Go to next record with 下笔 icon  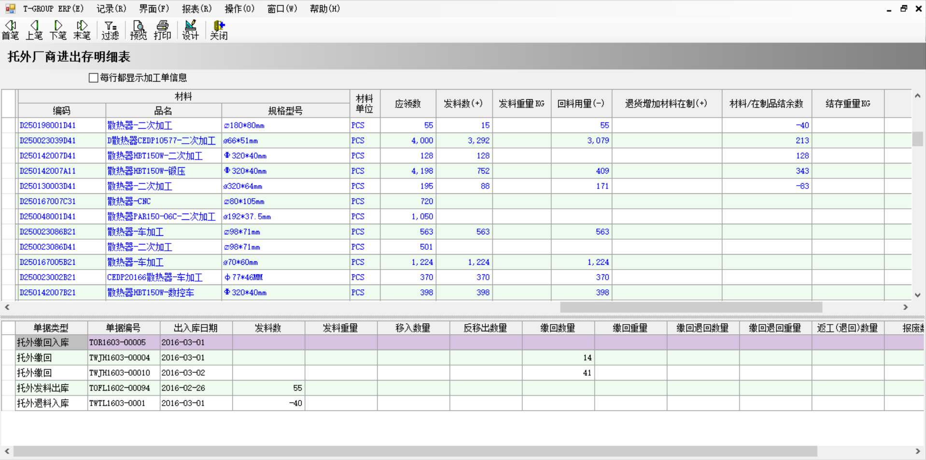[x=58, y=30]
